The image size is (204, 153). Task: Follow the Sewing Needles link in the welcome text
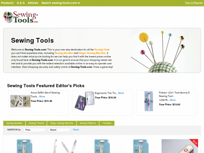(x=64, y=53)
